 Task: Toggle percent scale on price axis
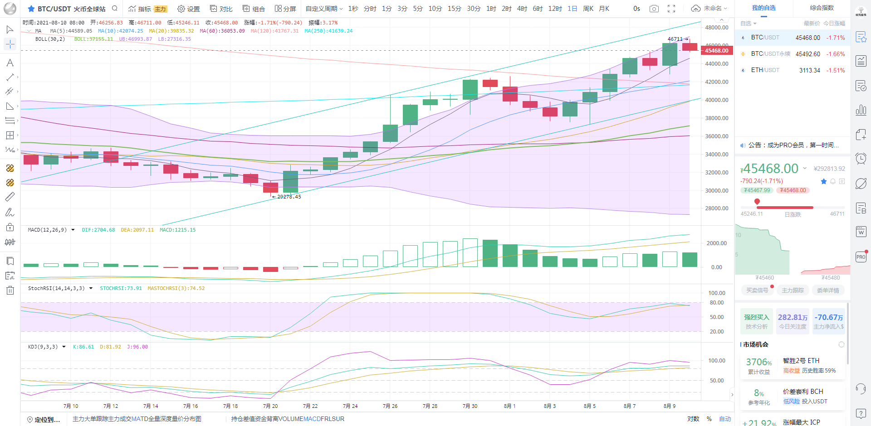(x=709, y=419)
